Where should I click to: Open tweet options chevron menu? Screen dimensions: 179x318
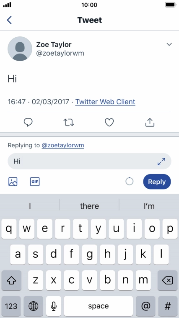(x=169, y=44)
